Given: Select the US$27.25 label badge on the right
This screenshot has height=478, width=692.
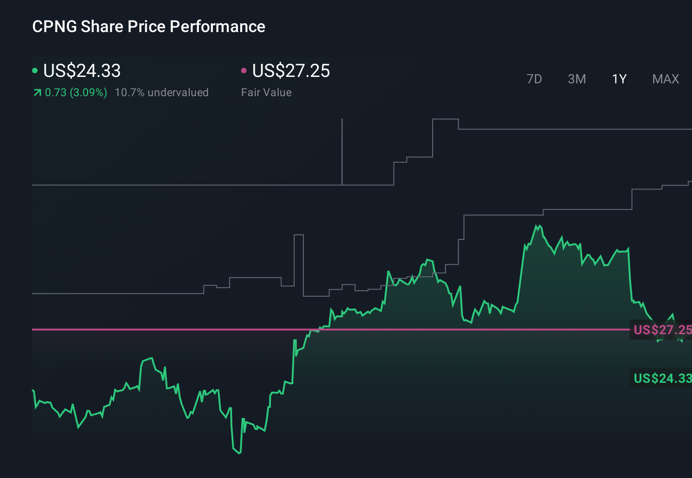Looking at the screenshot, I should 661,330.
